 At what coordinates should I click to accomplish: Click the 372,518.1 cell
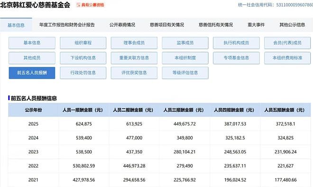(285, 124)
